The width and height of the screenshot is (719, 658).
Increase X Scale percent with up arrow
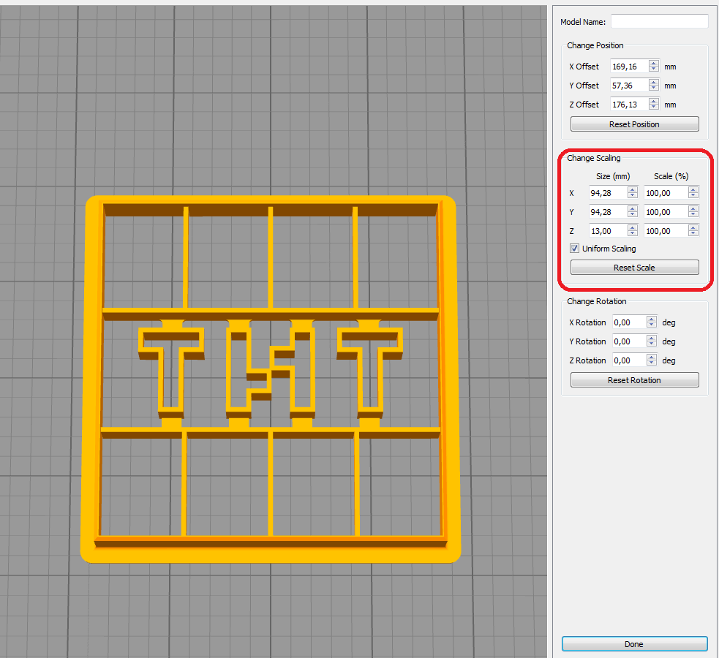click(693, 189)
